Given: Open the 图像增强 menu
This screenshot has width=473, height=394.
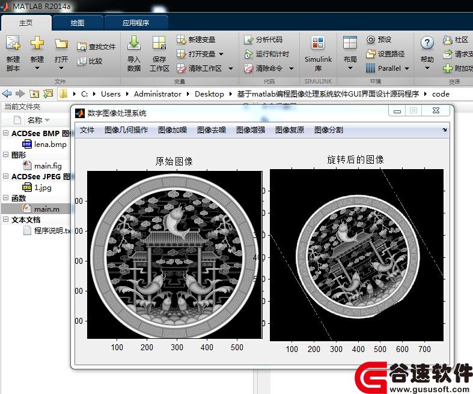Looking at the screenshot, I should click(251, 130).
